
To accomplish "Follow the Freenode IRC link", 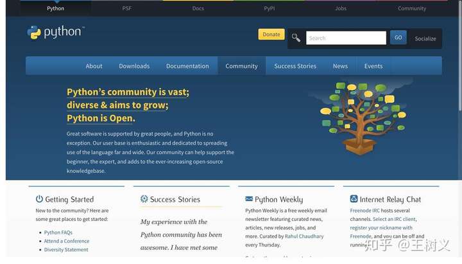I will coord(364,211).
